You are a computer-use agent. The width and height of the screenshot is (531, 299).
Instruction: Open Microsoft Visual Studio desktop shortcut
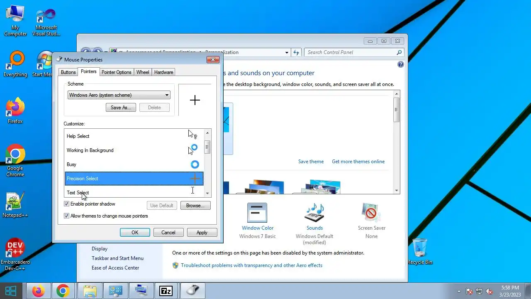[46, 22]
